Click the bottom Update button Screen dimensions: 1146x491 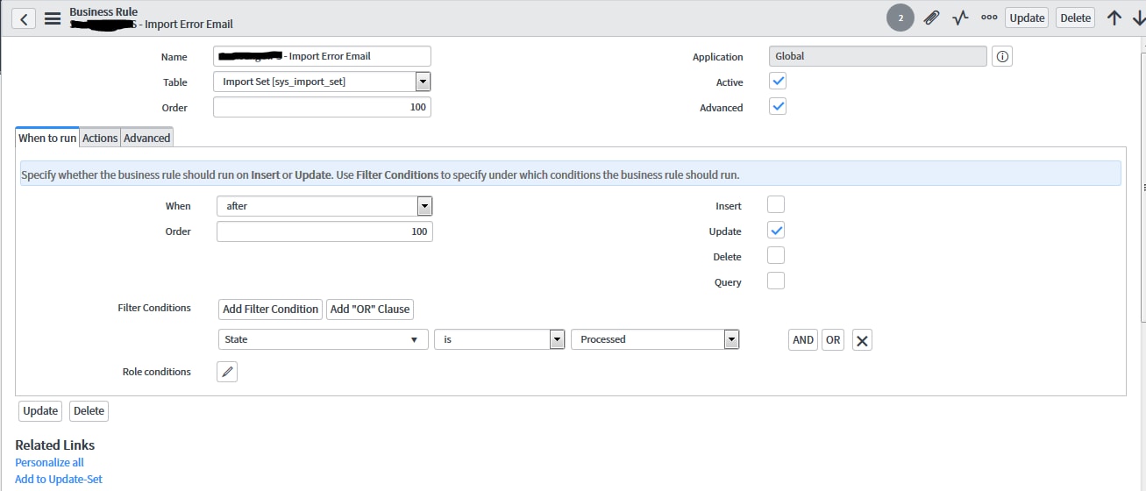[x=40, y=410]
